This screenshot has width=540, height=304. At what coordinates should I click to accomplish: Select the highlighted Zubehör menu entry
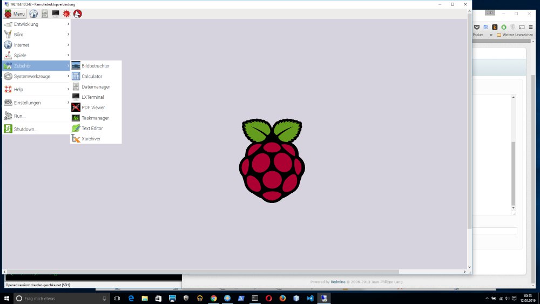pos(37,66)
